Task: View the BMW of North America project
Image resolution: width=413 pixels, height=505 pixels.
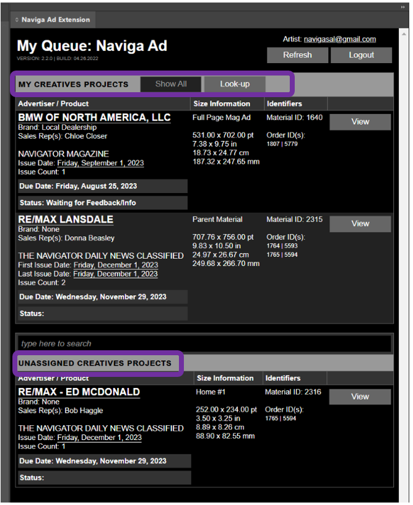Action: tap(360, 122)
